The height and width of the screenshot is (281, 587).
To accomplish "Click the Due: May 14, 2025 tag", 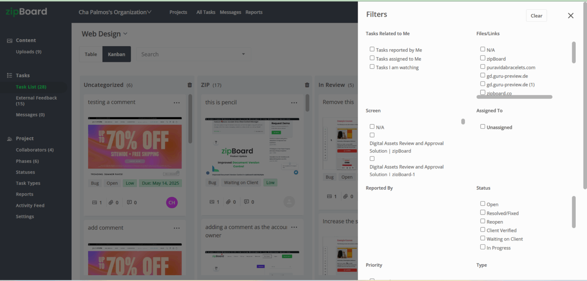I will point(160,183).
